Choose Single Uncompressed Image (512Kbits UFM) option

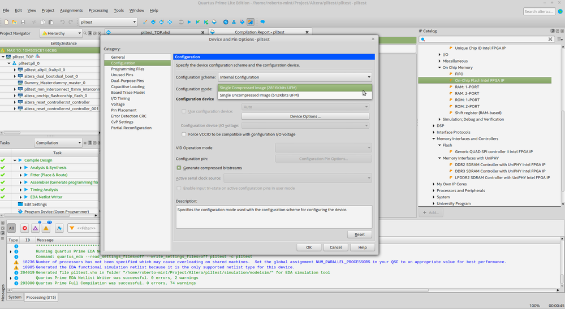pos(259,95)
